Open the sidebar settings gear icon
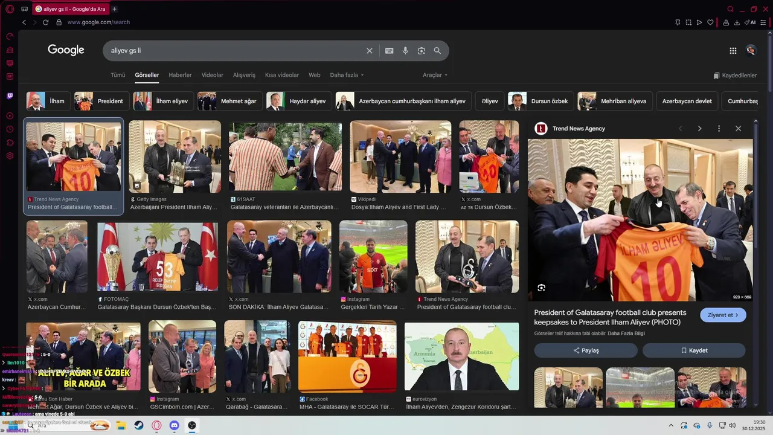Screen dimensions: 773x435 click(x=10, y=156)
